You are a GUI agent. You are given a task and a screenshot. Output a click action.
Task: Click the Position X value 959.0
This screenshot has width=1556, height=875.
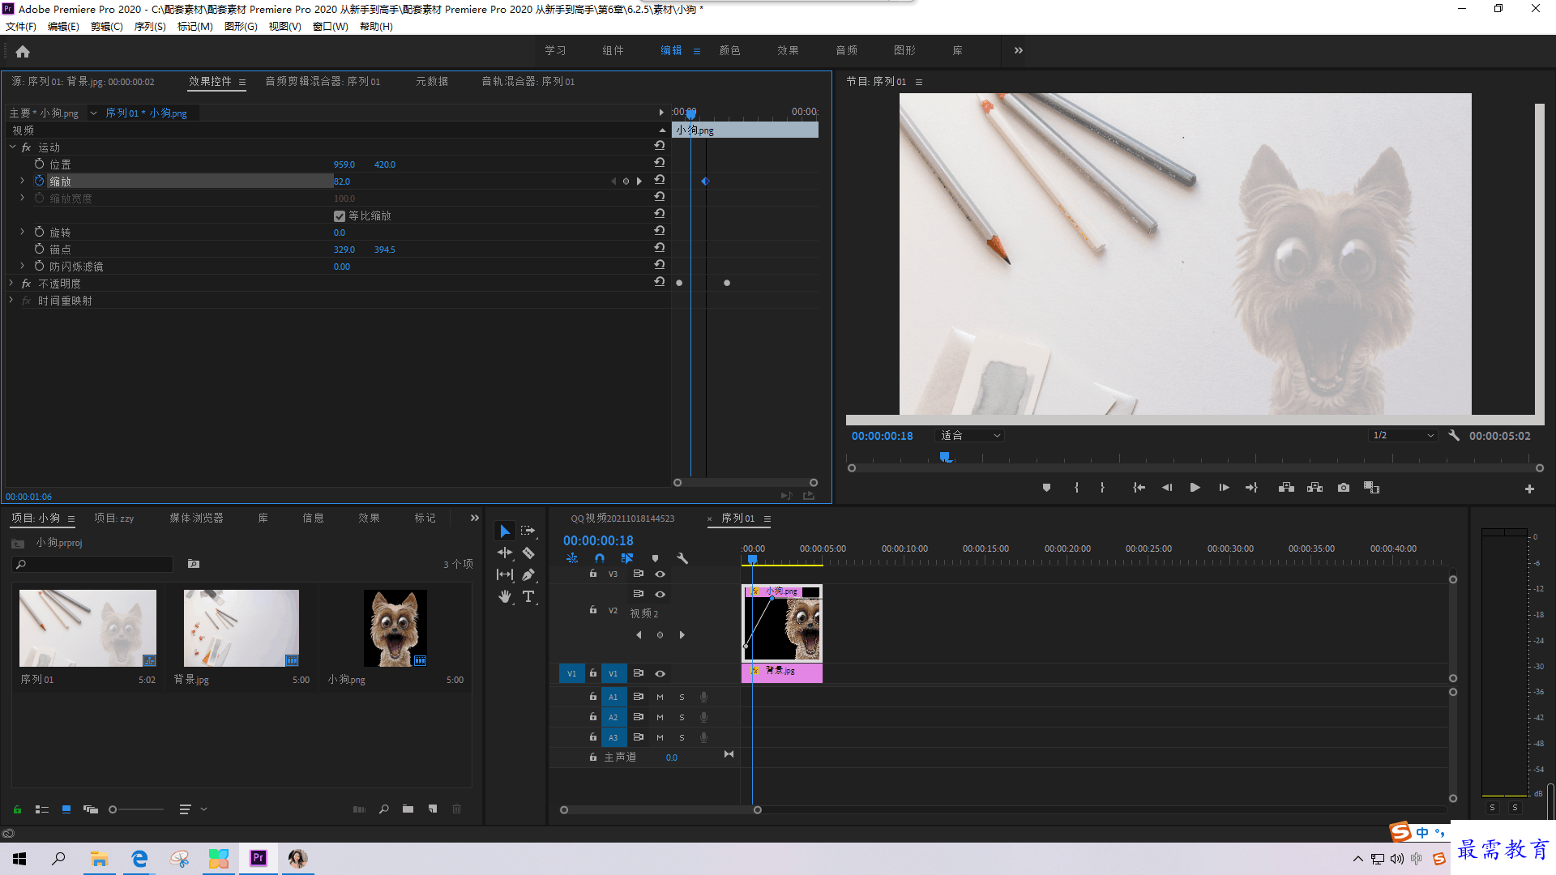pos(344,164)
